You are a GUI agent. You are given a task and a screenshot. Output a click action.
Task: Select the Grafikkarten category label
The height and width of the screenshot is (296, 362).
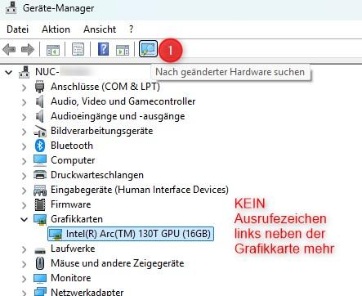tap(77, 219)
